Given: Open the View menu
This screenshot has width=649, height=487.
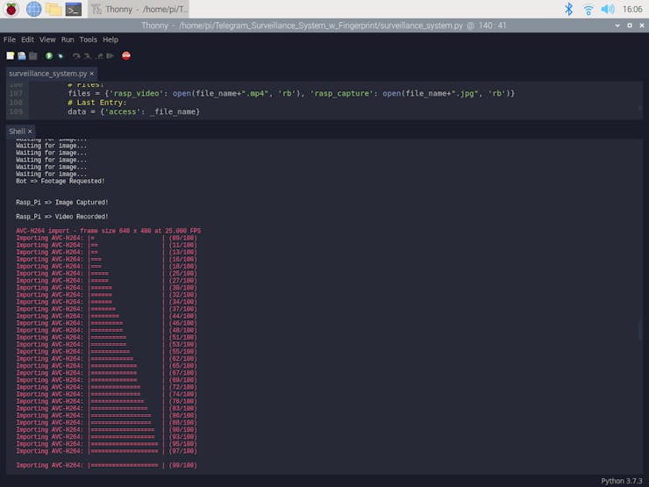Looking at the screenshot, I should click(x=47, y=39).
